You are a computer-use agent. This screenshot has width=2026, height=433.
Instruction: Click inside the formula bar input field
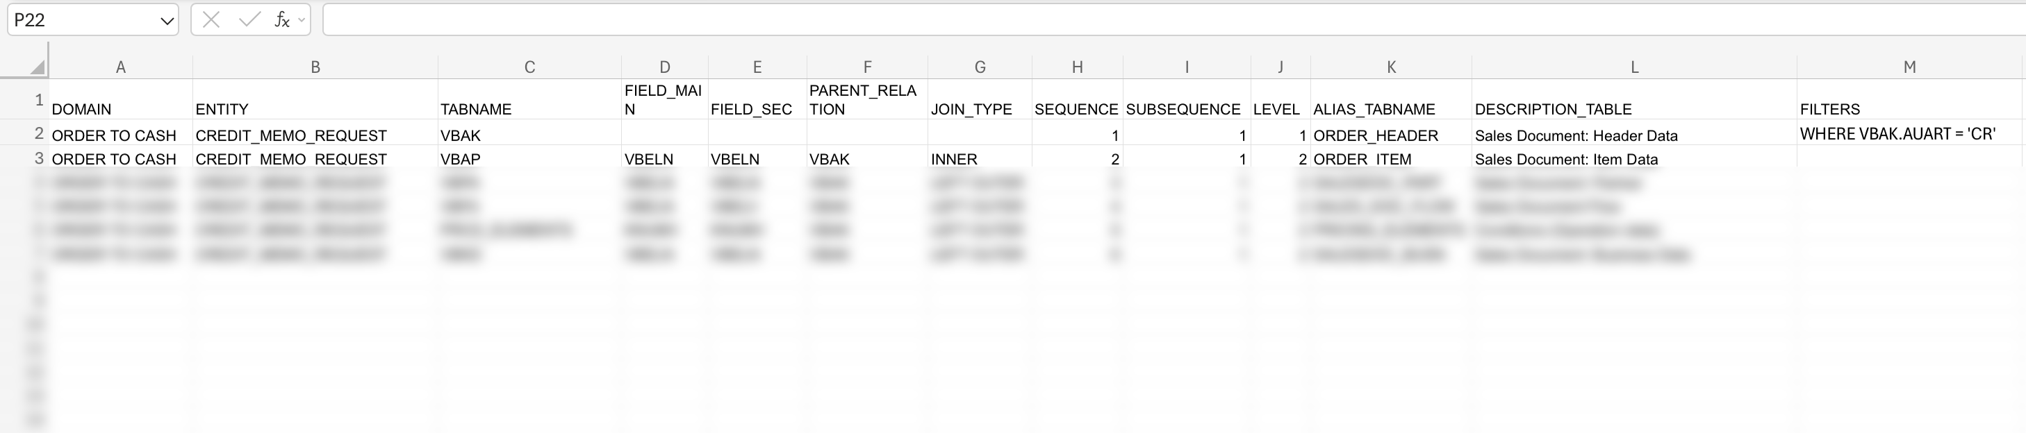1101,19
